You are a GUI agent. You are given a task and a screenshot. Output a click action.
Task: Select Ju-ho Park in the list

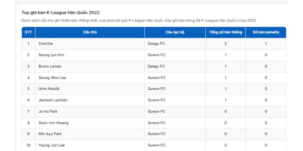point(48,112)
